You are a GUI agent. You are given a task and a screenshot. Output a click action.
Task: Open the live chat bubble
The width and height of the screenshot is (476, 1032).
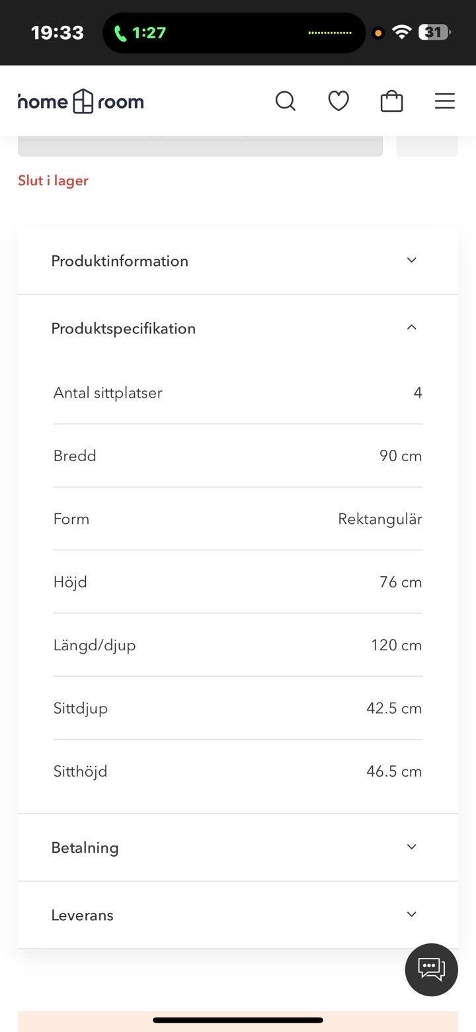point(431,969)
